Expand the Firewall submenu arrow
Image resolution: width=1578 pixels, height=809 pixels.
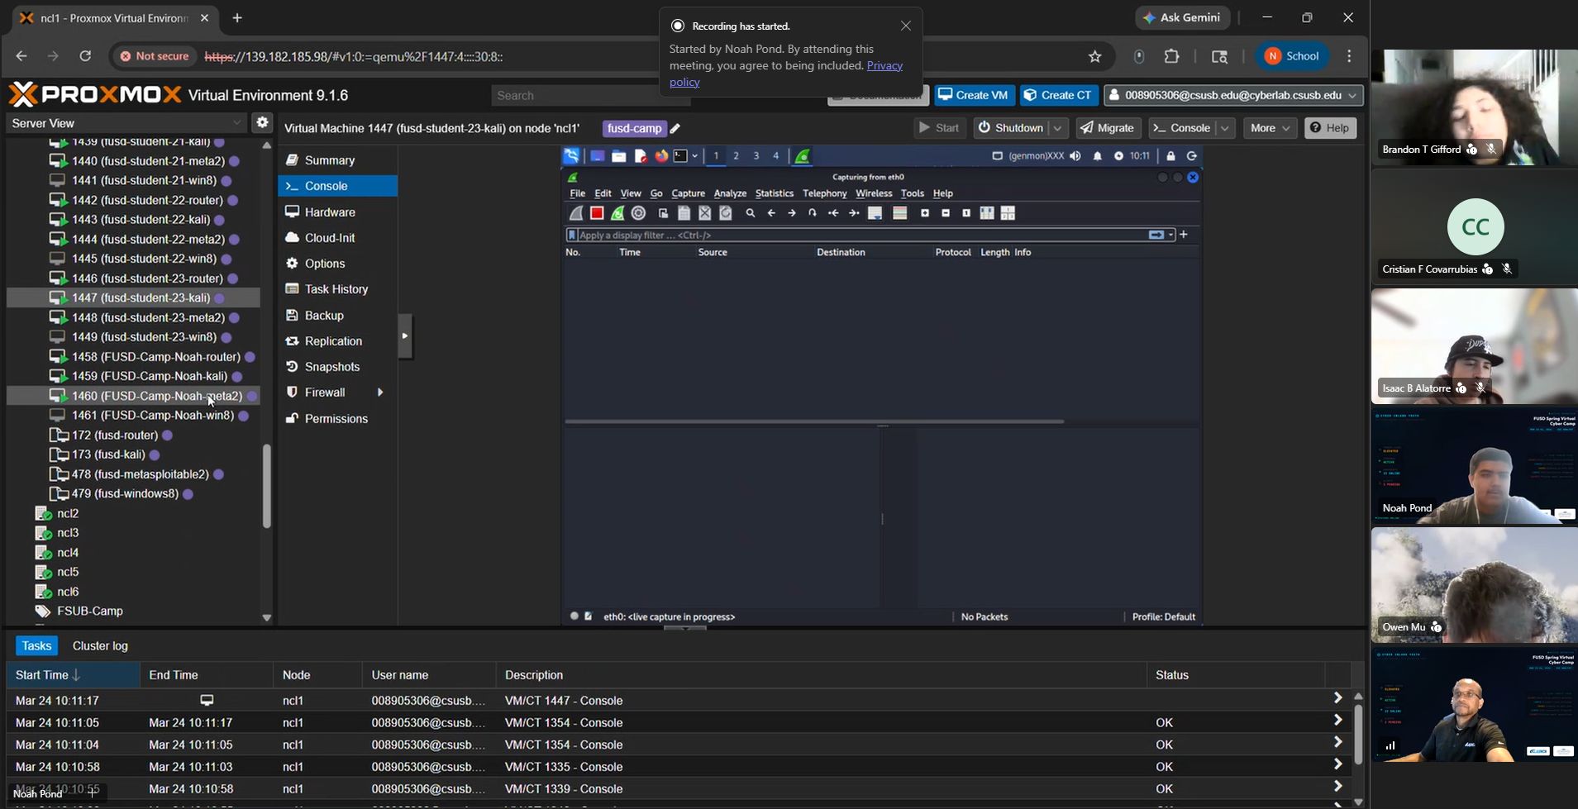pos(380,393)
